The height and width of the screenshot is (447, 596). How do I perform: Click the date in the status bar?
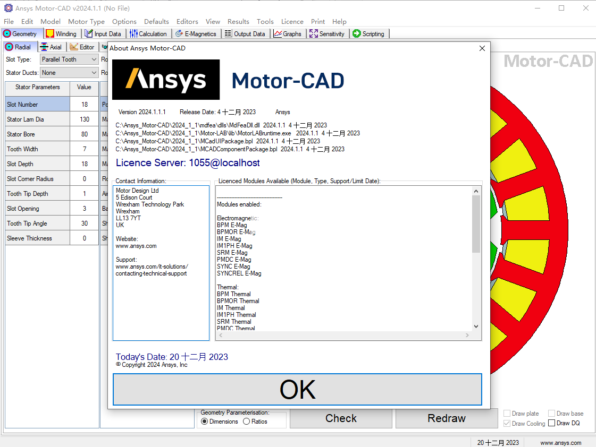(498, 442)
